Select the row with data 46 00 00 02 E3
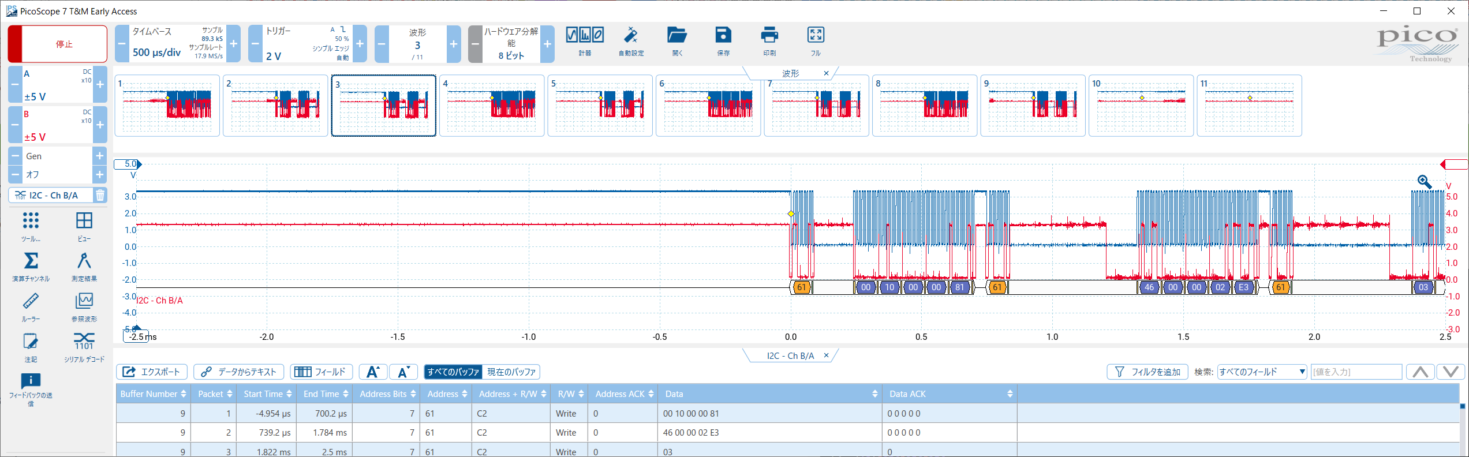Image resolution: width=1469 pixels, height=457 pixels. tap(788, 432)
